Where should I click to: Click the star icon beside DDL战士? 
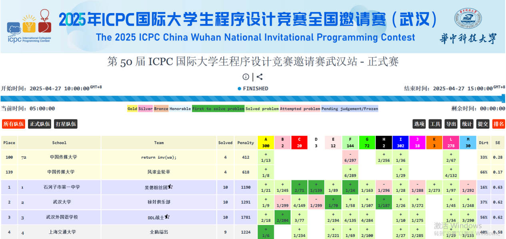(167, 217)
